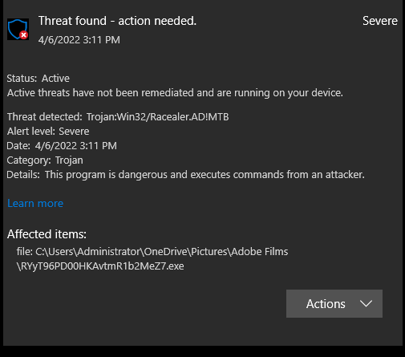Open the Learn more link

tap(35, 204)
